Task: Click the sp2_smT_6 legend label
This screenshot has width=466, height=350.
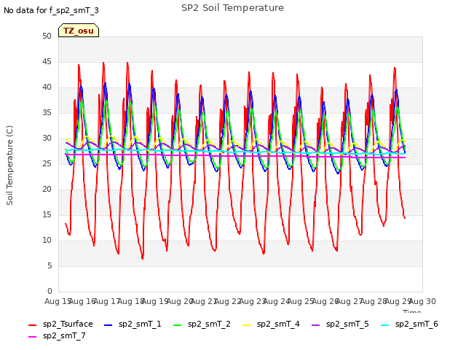Action: point(416,324)
